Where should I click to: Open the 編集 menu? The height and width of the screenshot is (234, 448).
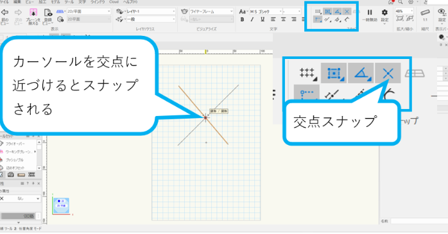[x=17, y=2]
